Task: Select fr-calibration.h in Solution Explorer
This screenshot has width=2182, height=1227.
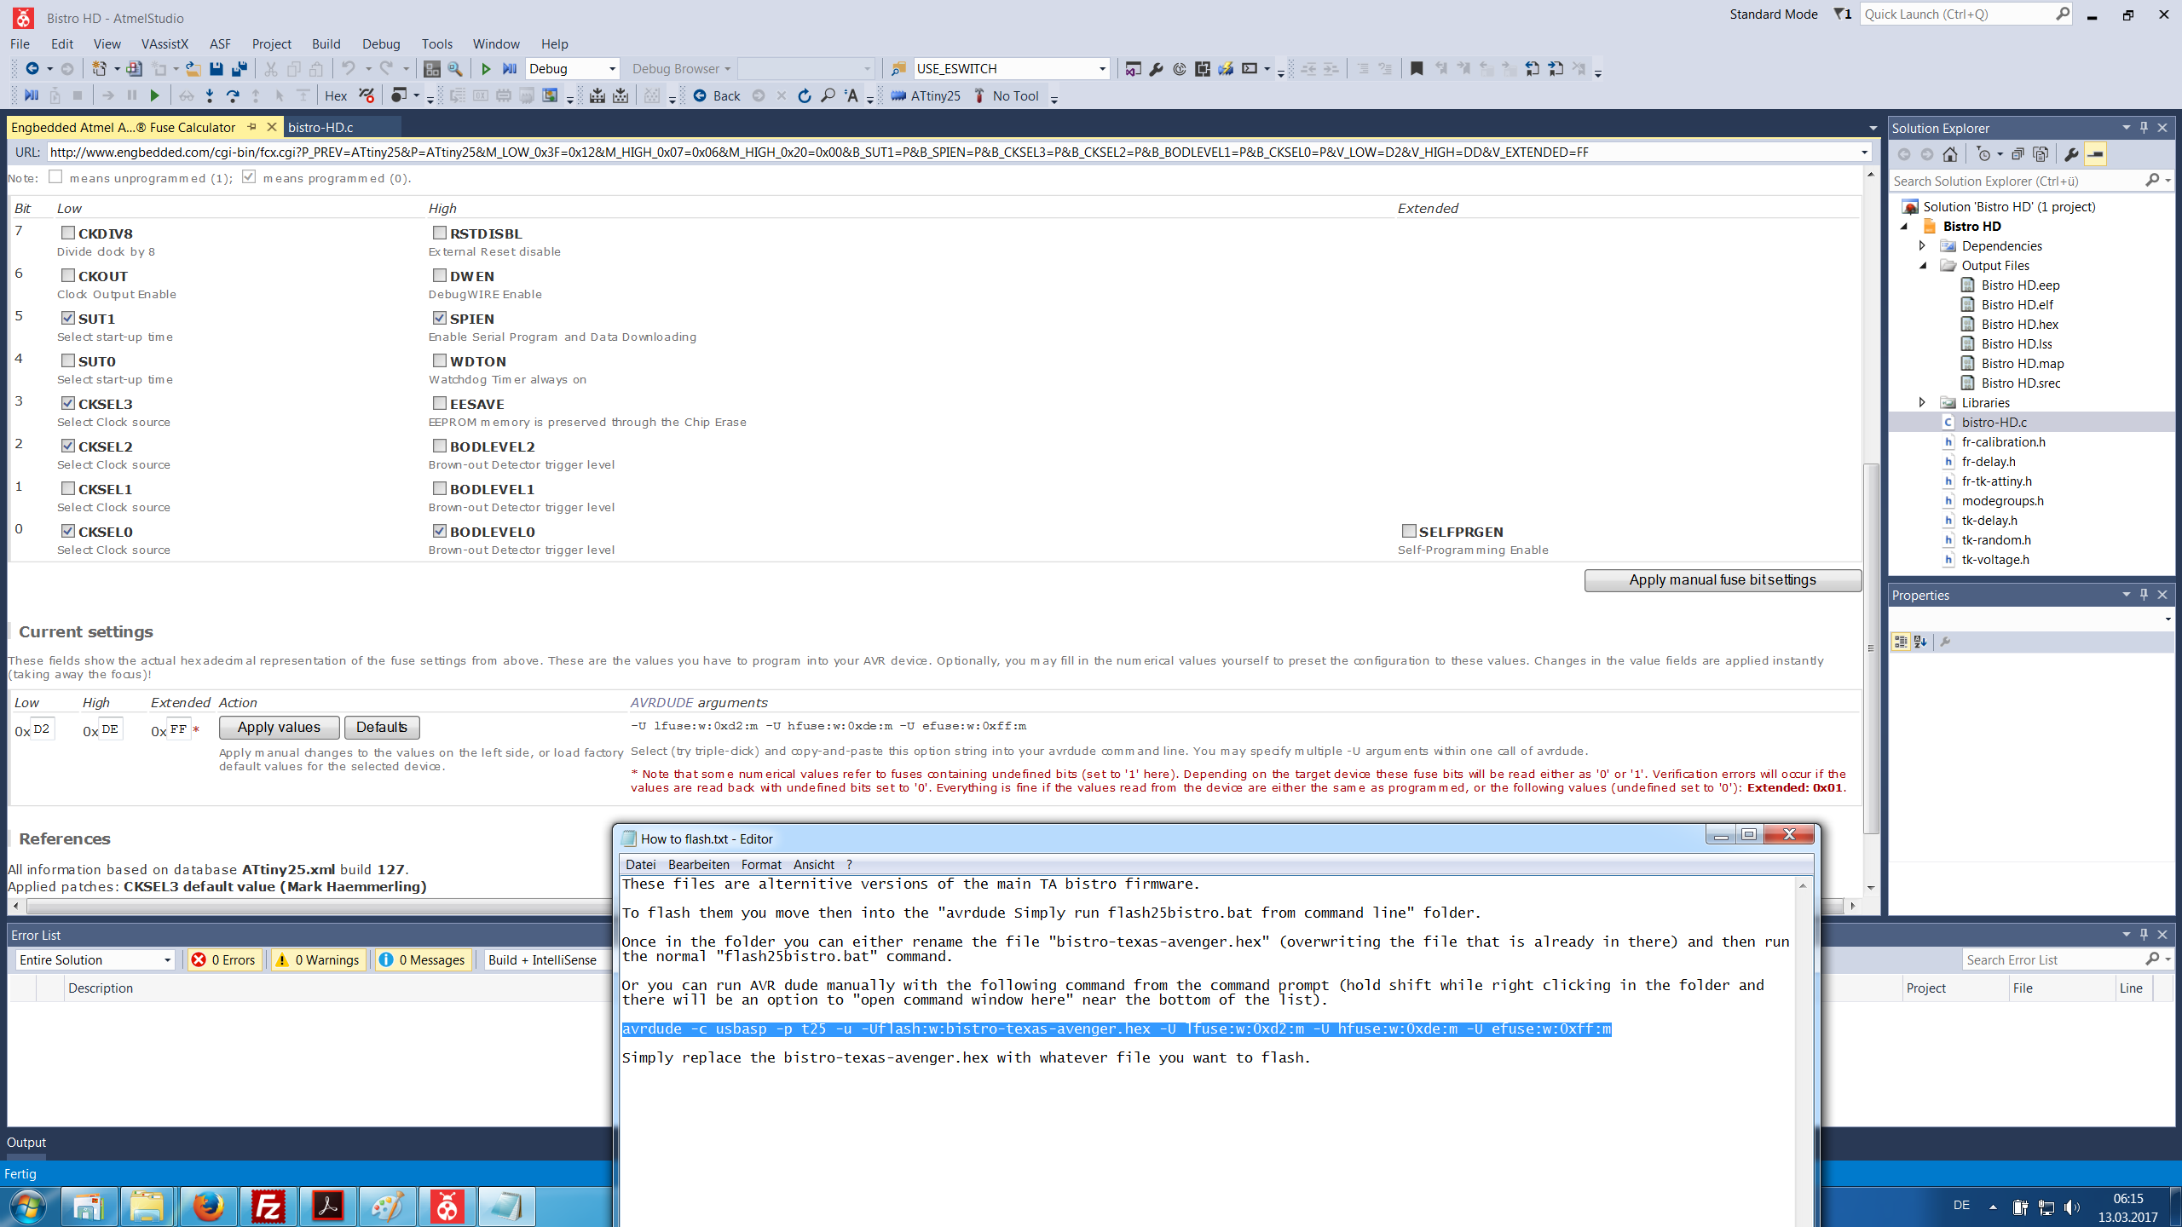Action: 2003,442
